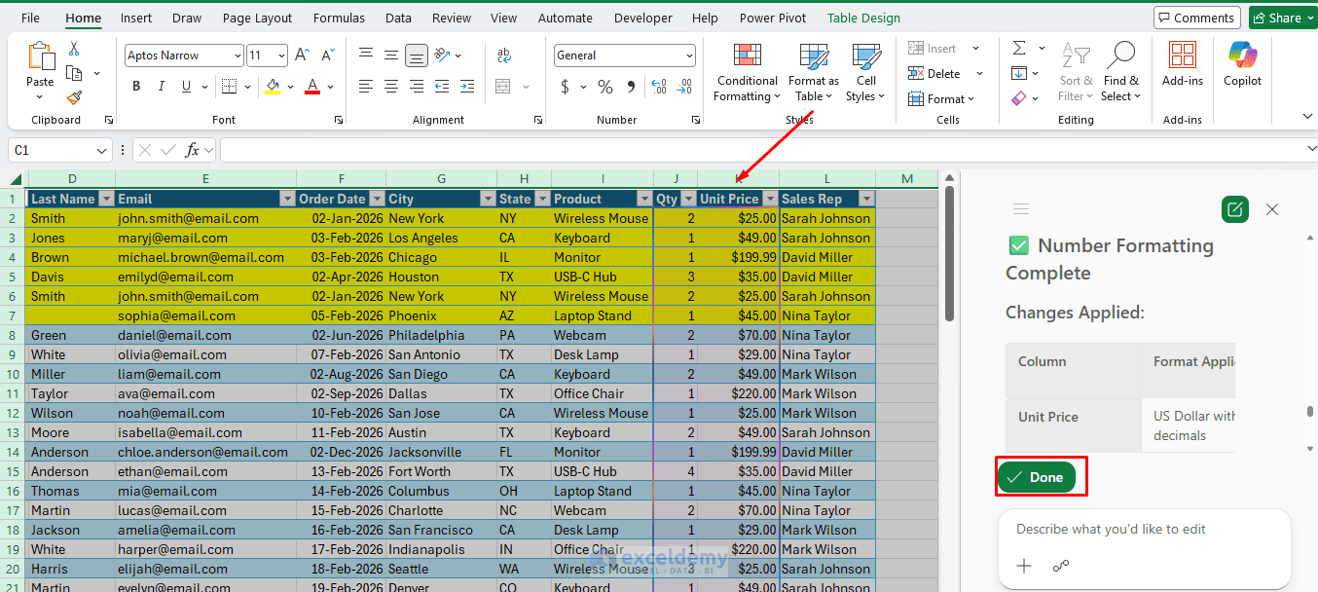Click the formula bar input

(x=761, y=150)
